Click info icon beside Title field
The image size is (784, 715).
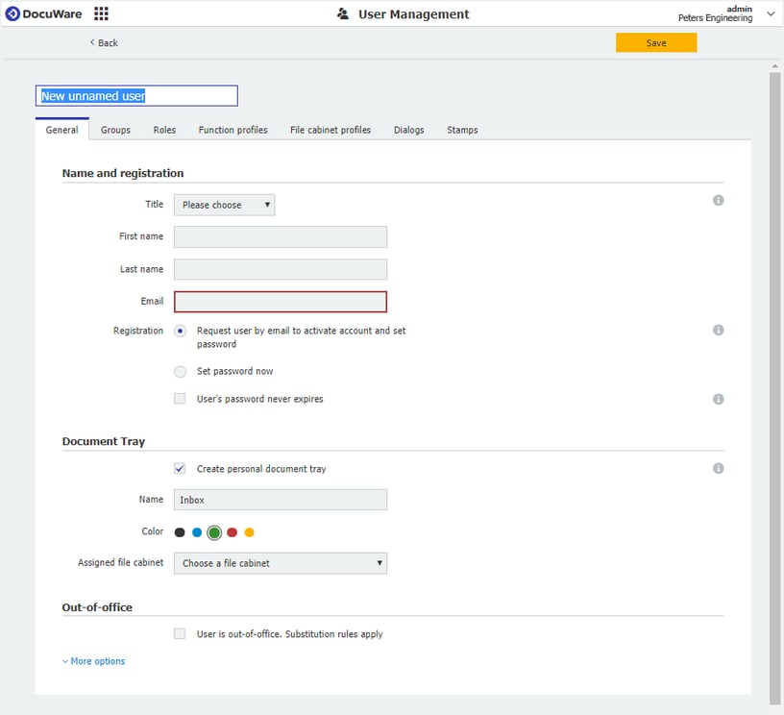(718, 200)
